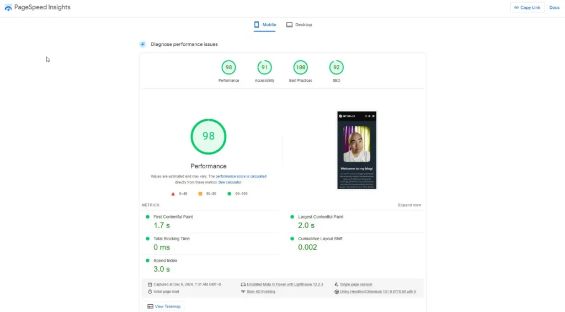
Task: Expand the Largest Contentful Paint metric
Action: click(x=320, y=217)
